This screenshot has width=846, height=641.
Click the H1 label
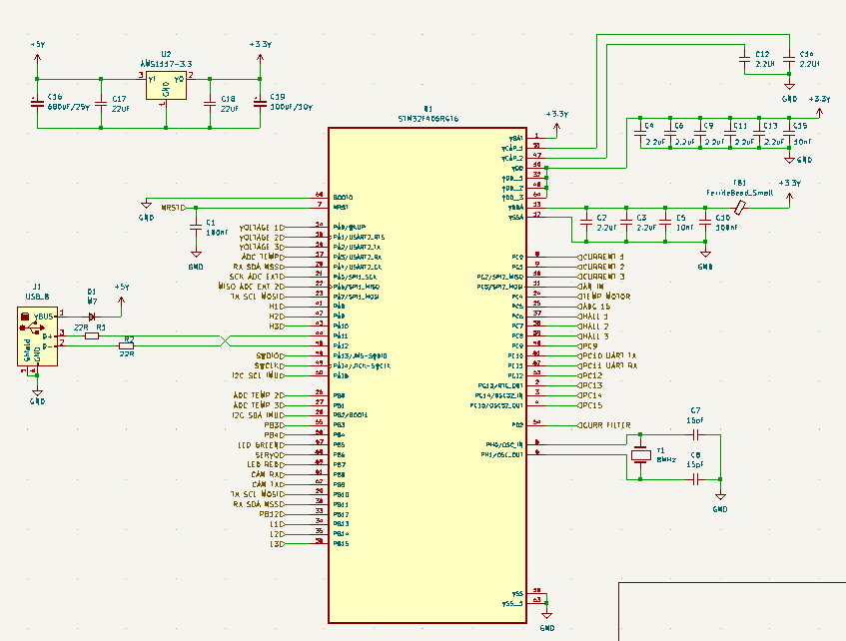pos(277,307)
